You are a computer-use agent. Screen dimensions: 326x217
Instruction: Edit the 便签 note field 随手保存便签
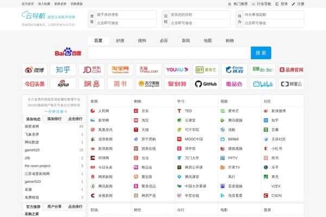point(126,15)
